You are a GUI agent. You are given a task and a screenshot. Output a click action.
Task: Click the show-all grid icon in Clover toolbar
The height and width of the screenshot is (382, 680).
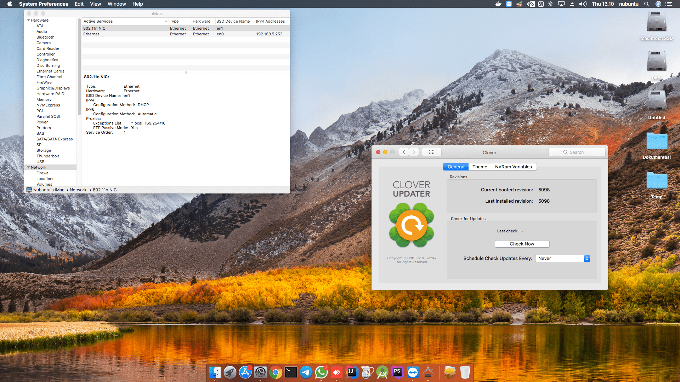coord(431,152)
